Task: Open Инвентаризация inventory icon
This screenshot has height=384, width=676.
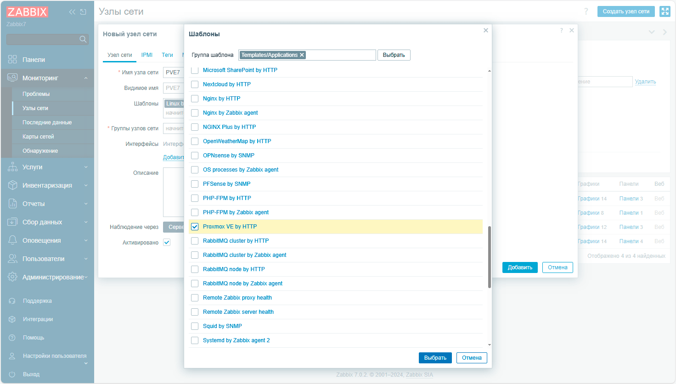Action: (x=12, y=185)
